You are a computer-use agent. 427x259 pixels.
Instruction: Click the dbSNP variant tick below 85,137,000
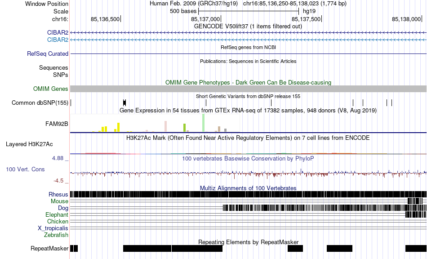[x=206, y=103]
